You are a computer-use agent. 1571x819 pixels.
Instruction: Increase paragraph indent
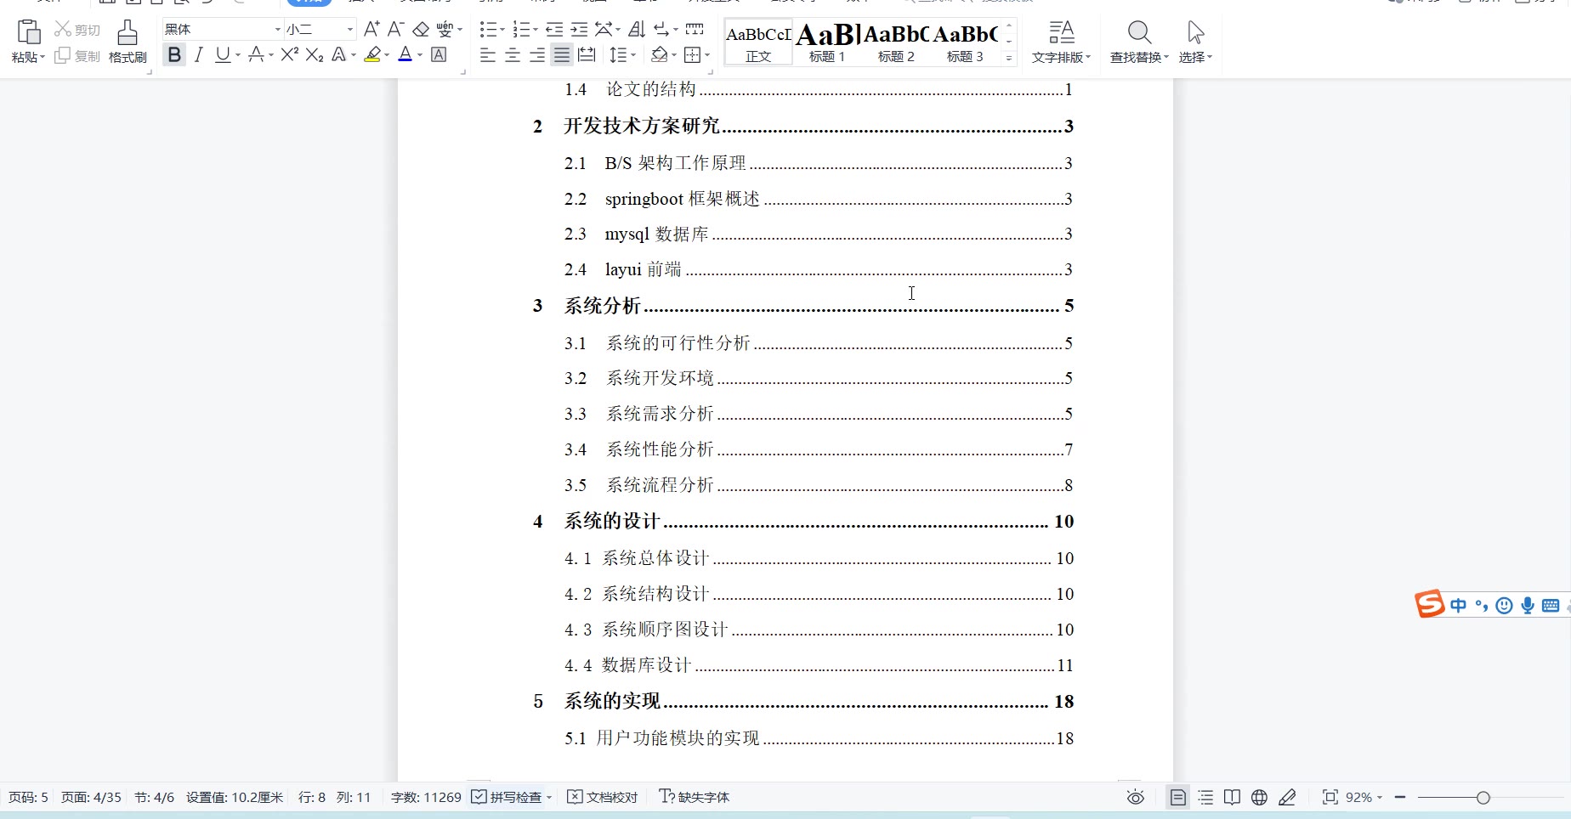click(x=579, y=30)
